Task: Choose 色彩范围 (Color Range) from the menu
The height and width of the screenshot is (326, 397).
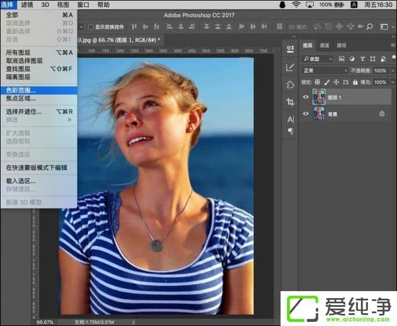Action: click(21, 90)
